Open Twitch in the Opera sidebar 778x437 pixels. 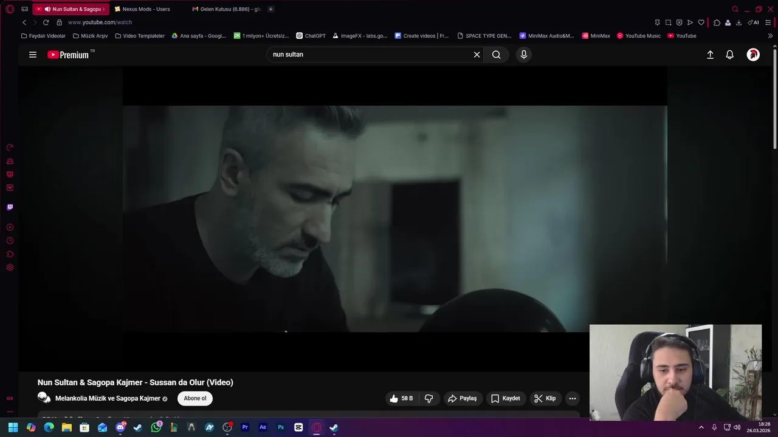10,207
